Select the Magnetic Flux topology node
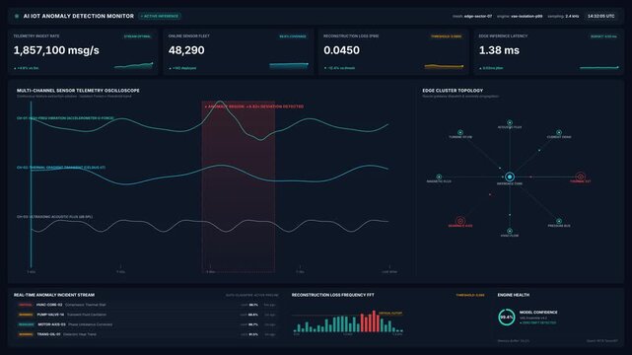The image size is (632, 355). 439,177
